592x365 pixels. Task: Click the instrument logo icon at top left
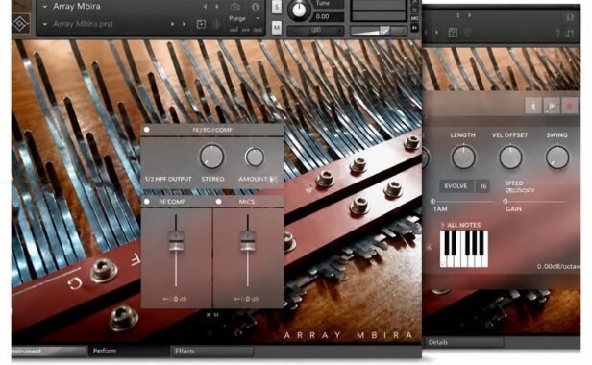coord(21,23)
